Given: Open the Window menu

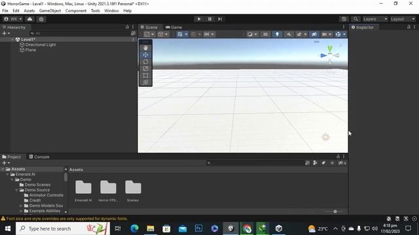Looking at the screenshot, I should pos(111,10).
